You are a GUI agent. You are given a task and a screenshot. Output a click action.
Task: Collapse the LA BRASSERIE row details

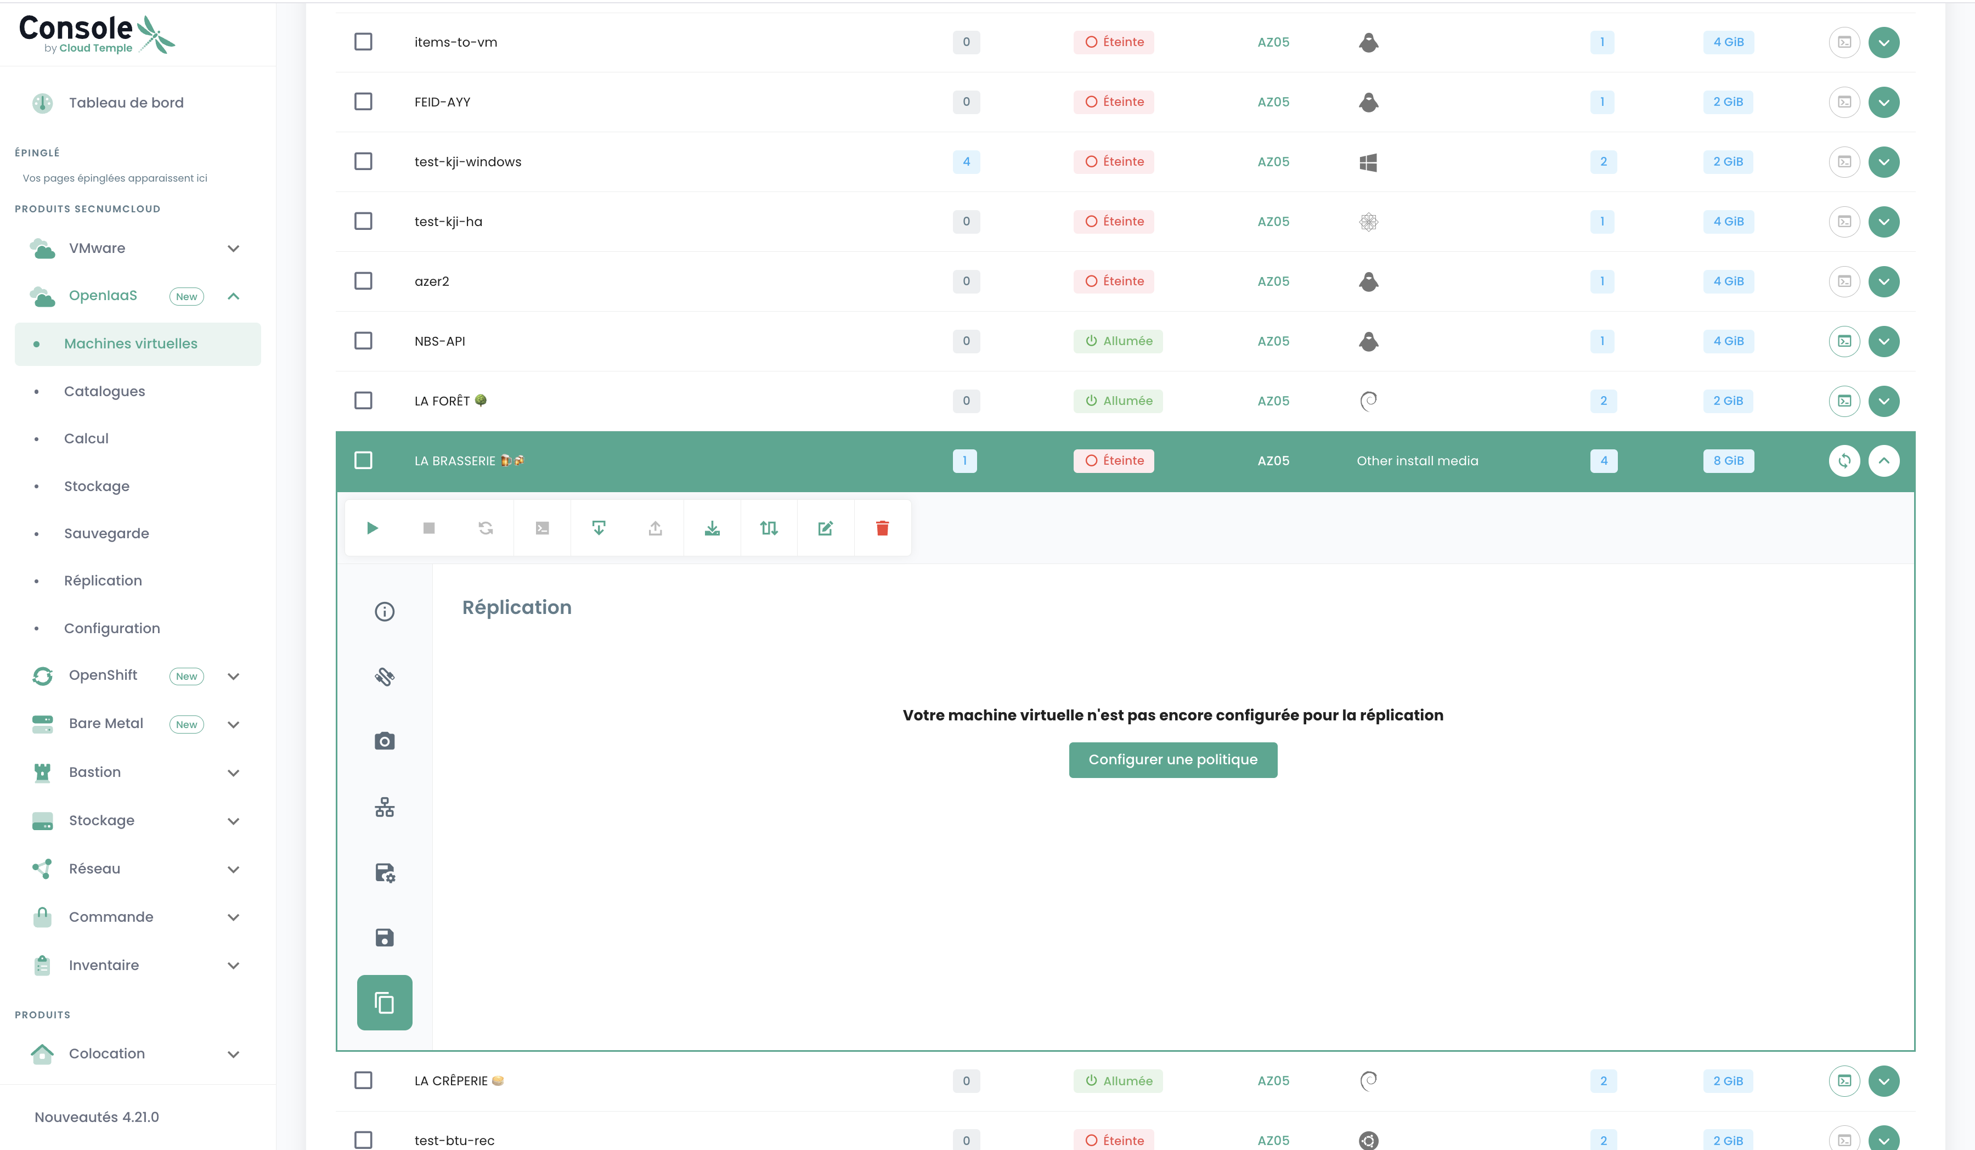1883,461
